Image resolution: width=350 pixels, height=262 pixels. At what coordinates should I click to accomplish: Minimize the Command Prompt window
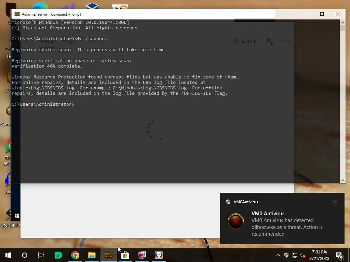point(307,14)
